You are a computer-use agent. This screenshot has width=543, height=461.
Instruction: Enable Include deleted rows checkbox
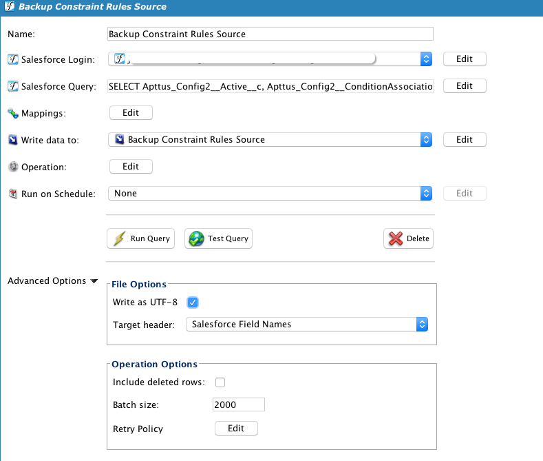pyautogui.click(x=220, y=382)
